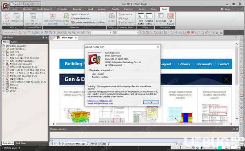This screenshot has height=151, width=245.
Task: Open the Preferences icon in Setting group
Action: [17, 18]
